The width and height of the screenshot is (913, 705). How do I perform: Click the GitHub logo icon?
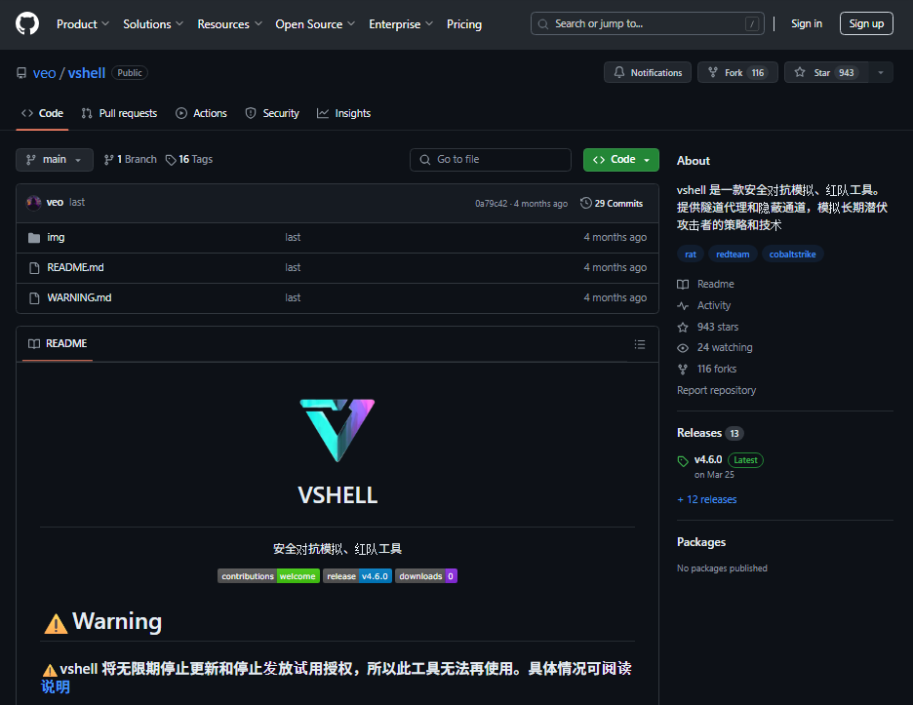(27, 23)
